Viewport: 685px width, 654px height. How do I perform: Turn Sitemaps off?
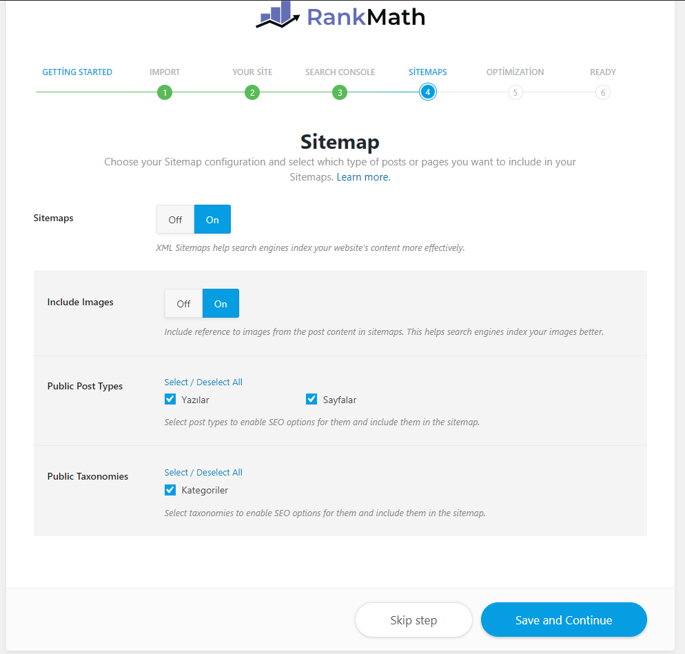click(176, 220)
